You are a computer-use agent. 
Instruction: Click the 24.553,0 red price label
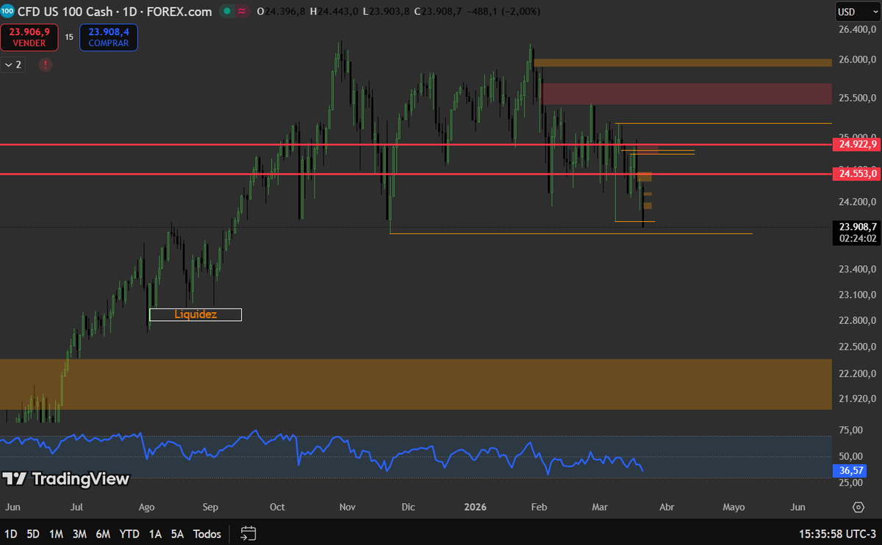(x=857, y=173)
